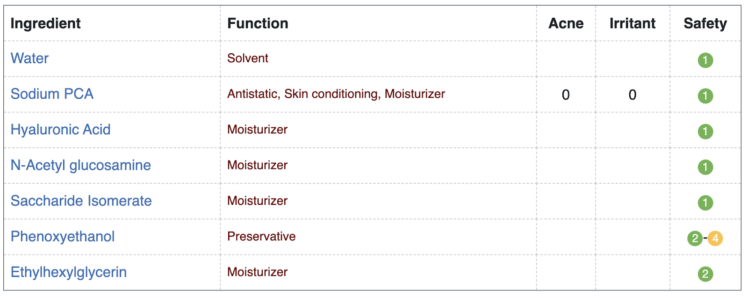Screen dimensions: 748x298
Task: Click Hyaluronic Acid's safety rating badge
Action: tap(705, 131)
